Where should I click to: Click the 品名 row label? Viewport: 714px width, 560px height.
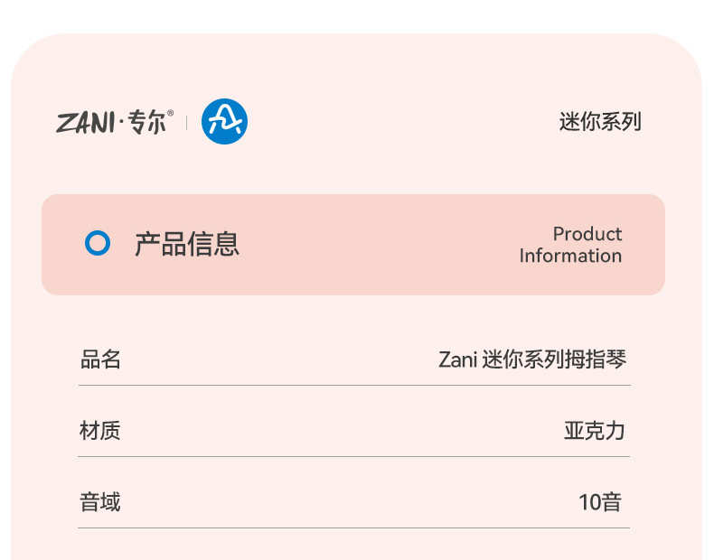(x=100, y=359)
